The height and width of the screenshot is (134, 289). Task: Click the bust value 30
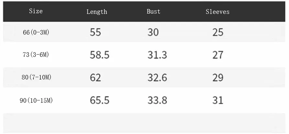(153, 32)
